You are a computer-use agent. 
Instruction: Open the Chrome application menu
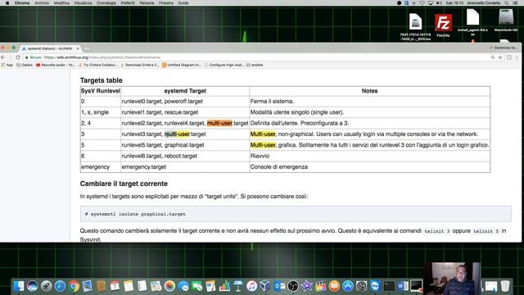click(22, 3)
